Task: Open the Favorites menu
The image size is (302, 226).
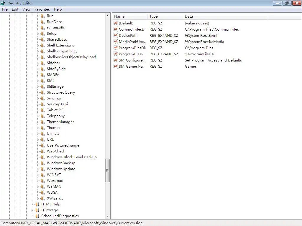Action: 42,9
